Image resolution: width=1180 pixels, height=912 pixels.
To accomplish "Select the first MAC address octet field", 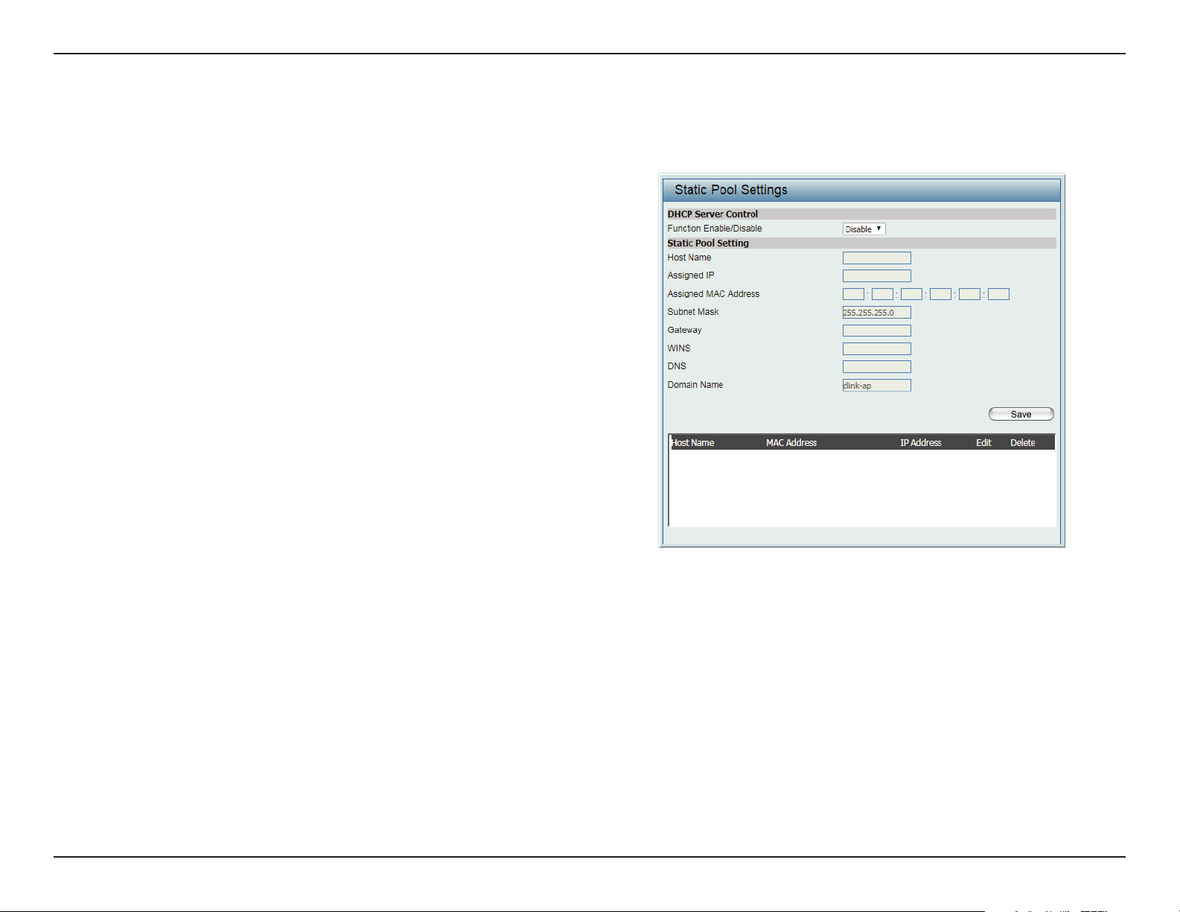I will [853, 294].
